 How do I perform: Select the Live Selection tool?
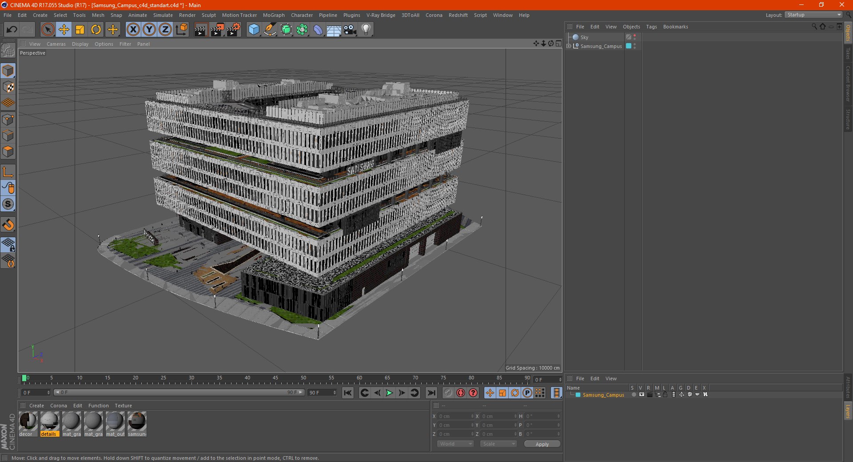click(48, 30)
